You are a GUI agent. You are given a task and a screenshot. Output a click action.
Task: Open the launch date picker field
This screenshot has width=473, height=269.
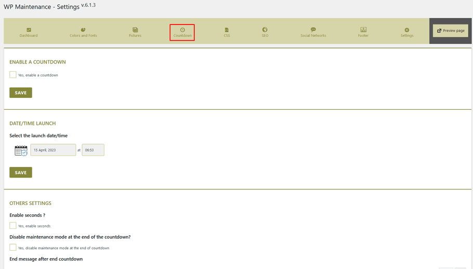[53, 150]
